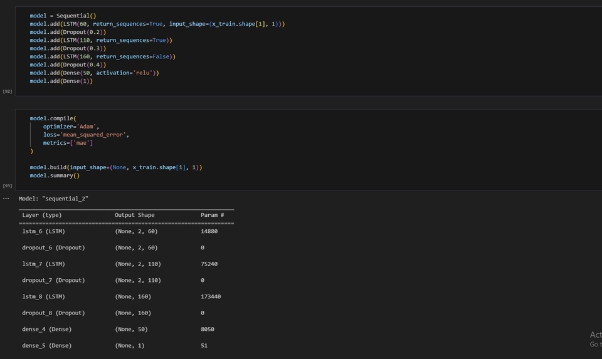Click the optimizer='Adam' argument line
Image resolution: width=602 pixels, height=359 pixels.
click(71, 127)
